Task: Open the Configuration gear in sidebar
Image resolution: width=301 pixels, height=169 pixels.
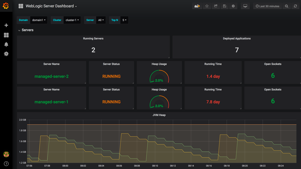Action: point(6,54)
